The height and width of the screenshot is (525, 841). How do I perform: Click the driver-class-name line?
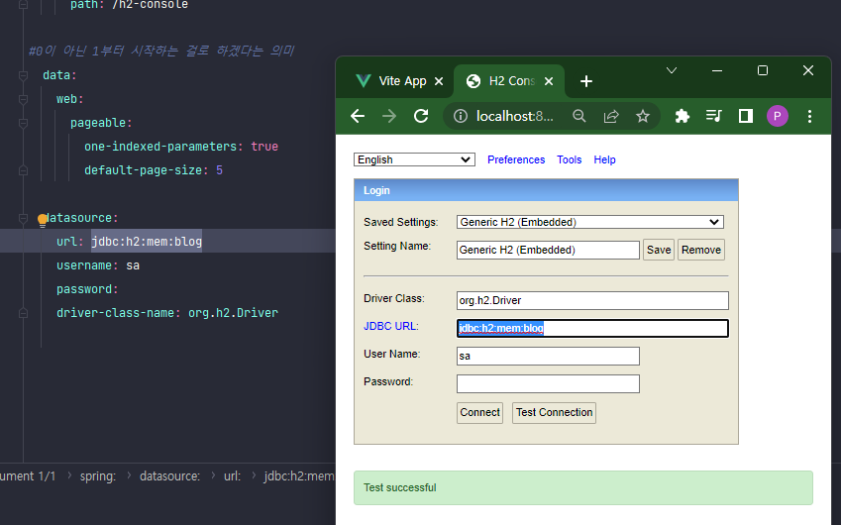tap(167, 313)
